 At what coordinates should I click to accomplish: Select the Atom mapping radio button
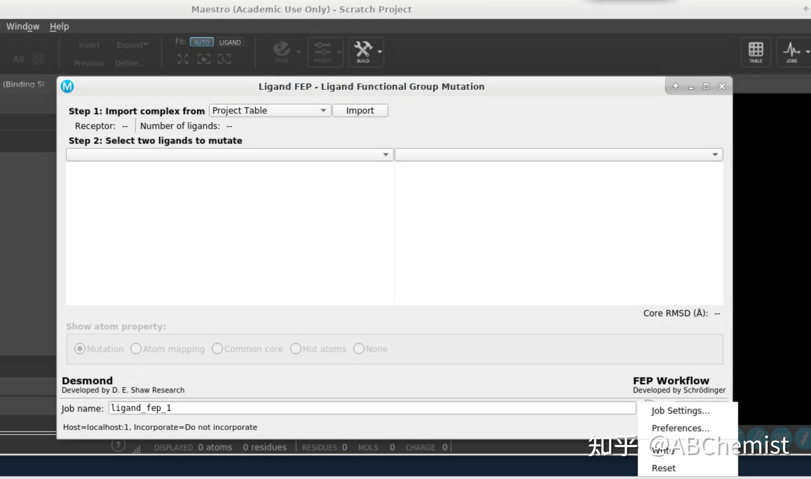pos(136,349)
